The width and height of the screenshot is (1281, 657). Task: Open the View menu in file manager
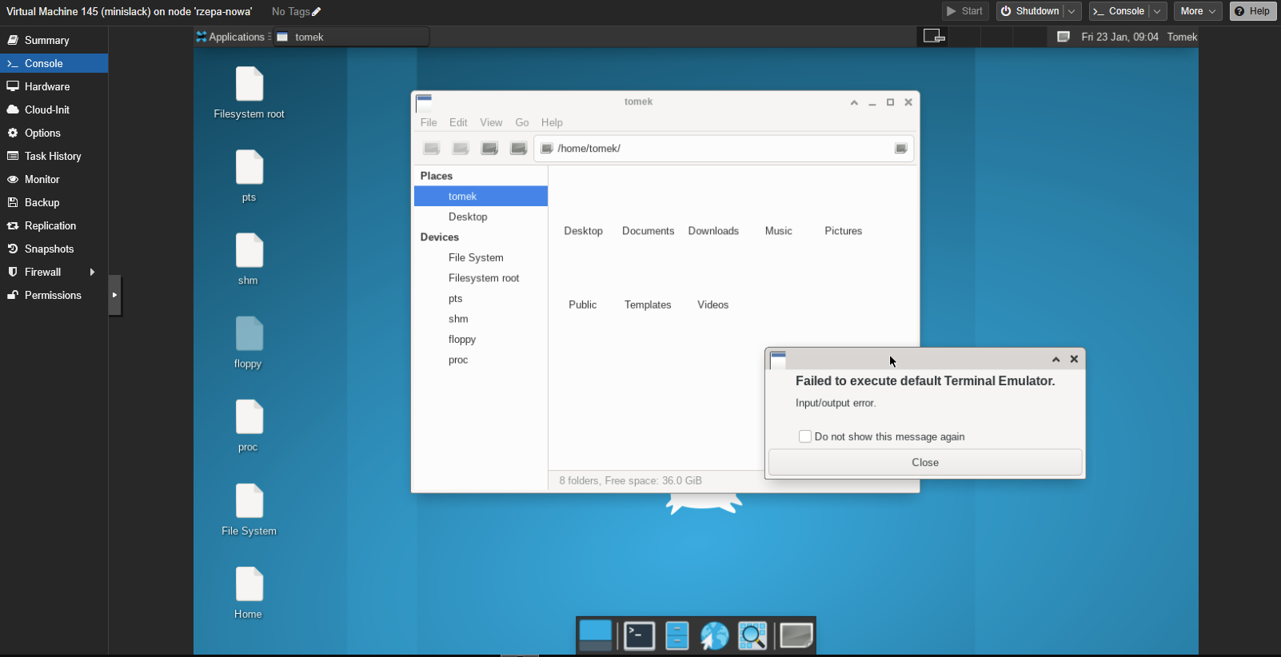[491, 122]
